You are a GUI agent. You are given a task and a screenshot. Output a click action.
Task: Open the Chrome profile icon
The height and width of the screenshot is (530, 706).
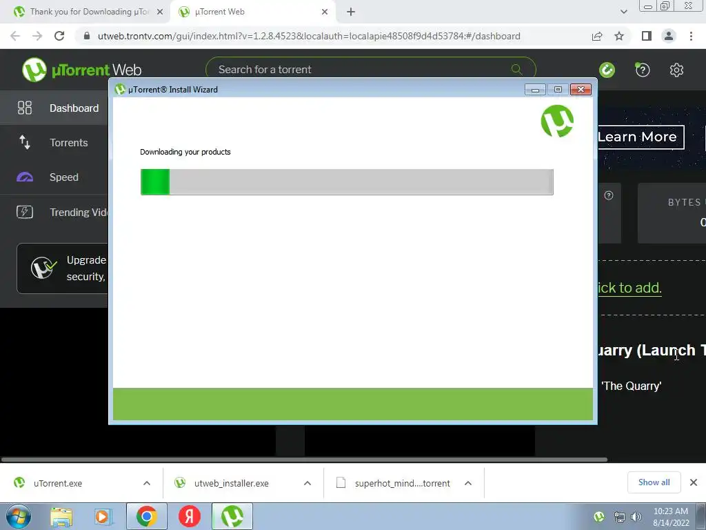point(669,36)
